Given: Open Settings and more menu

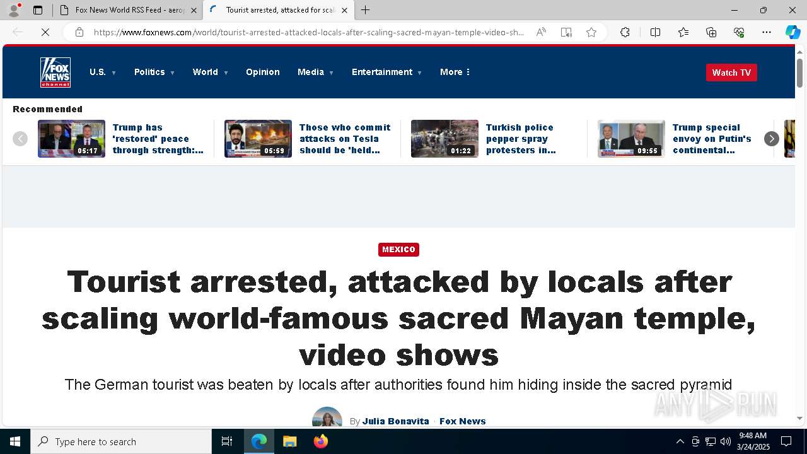Looking at the screenshot, I should coord(767,32).
